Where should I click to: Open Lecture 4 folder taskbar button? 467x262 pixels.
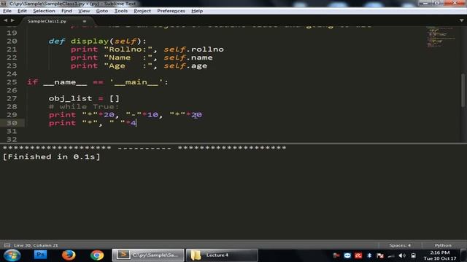pyautogui.click(x=222, y=255)
